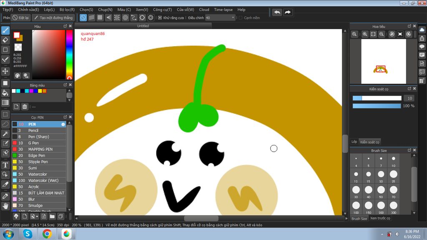
Task: Fit canvas to view in navigator
Action: coord(373,34)
